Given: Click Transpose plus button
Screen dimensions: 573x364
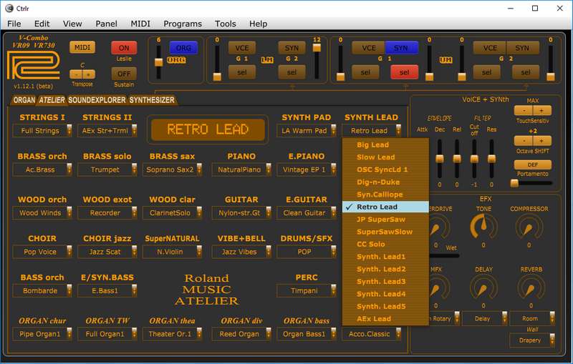Looking at the screenshot, I should click(88, 74).
